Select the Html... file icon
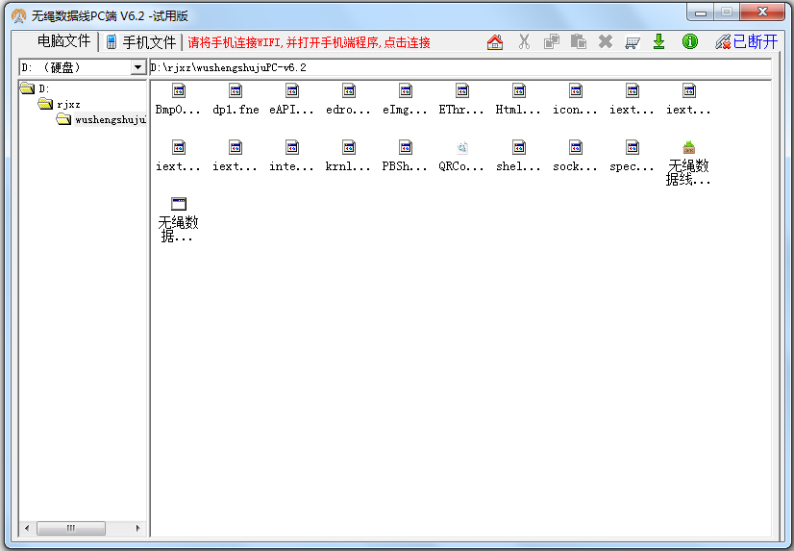 click(x=518, y=99)
